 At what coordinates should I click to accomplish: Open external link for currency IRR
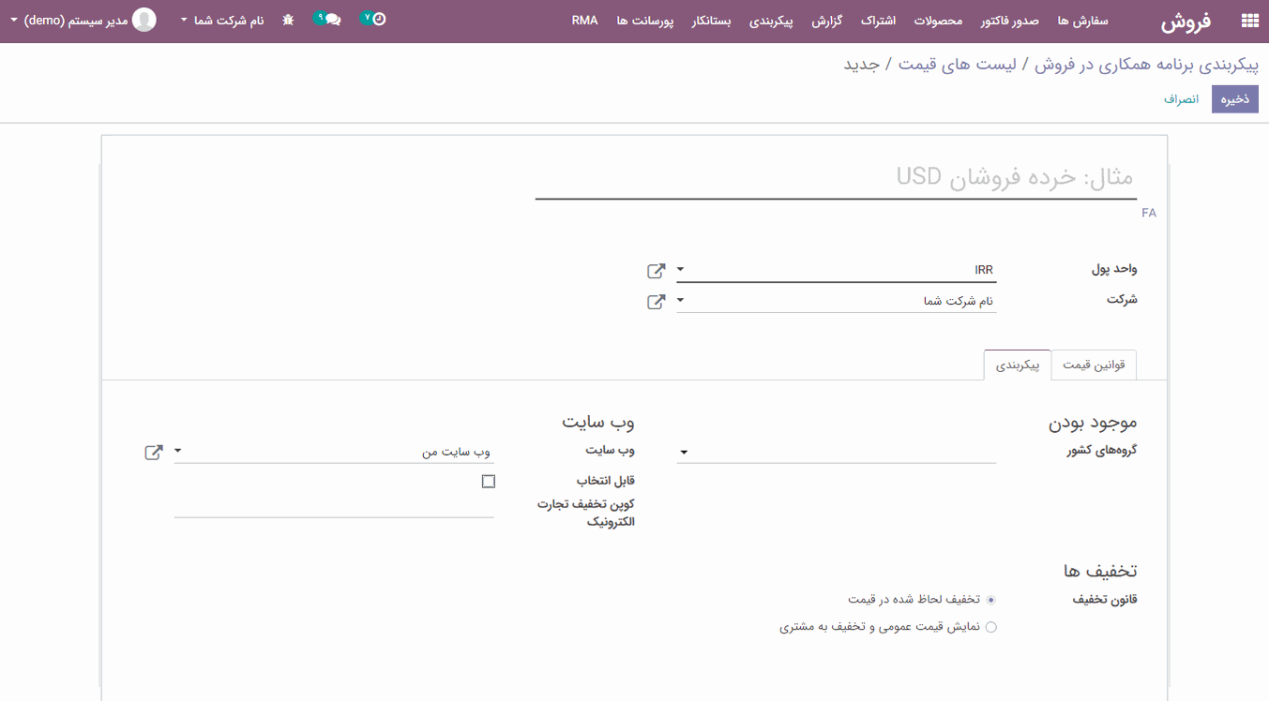click(x=657, y=271)
